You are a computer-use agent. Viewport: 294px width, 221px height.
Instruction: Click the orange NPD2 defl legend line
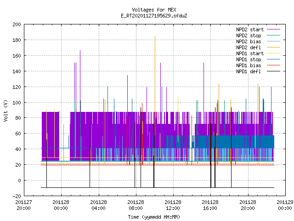pyautogui.click(x=273, y=47)
